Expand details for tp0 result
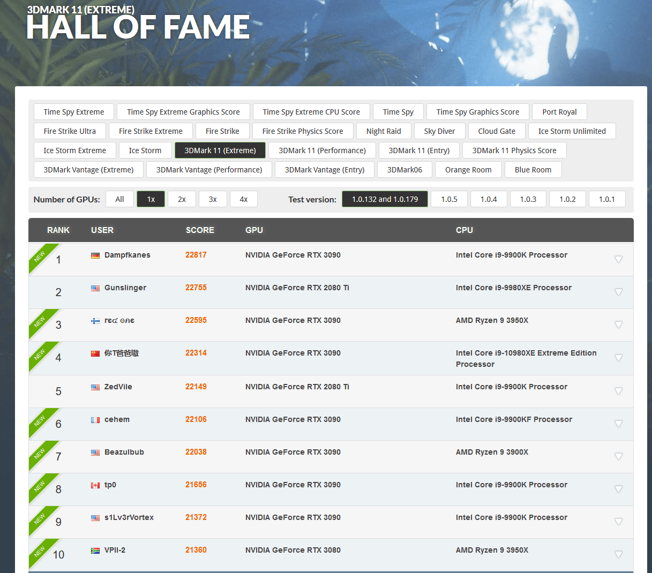652x573 pixels. [618, 489]
